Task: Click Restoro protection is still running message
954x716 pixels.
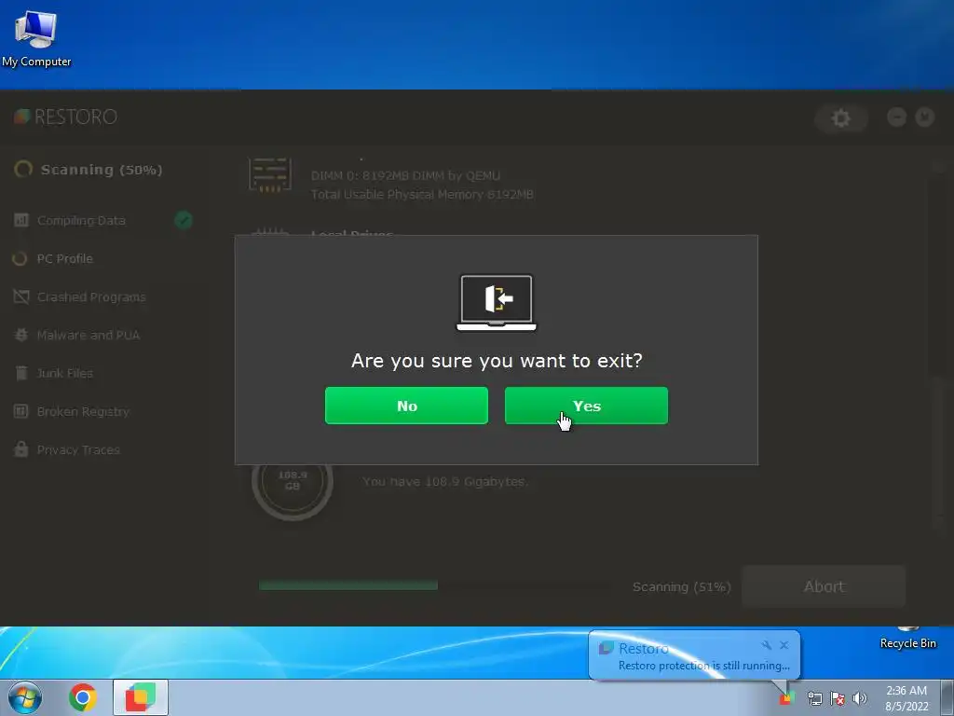Action: [704, 666]
